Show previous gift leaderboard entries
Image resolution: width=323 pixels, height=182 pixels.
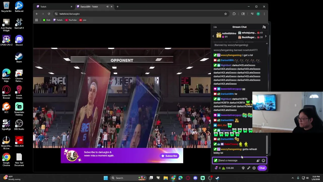(x=213, y=36)
